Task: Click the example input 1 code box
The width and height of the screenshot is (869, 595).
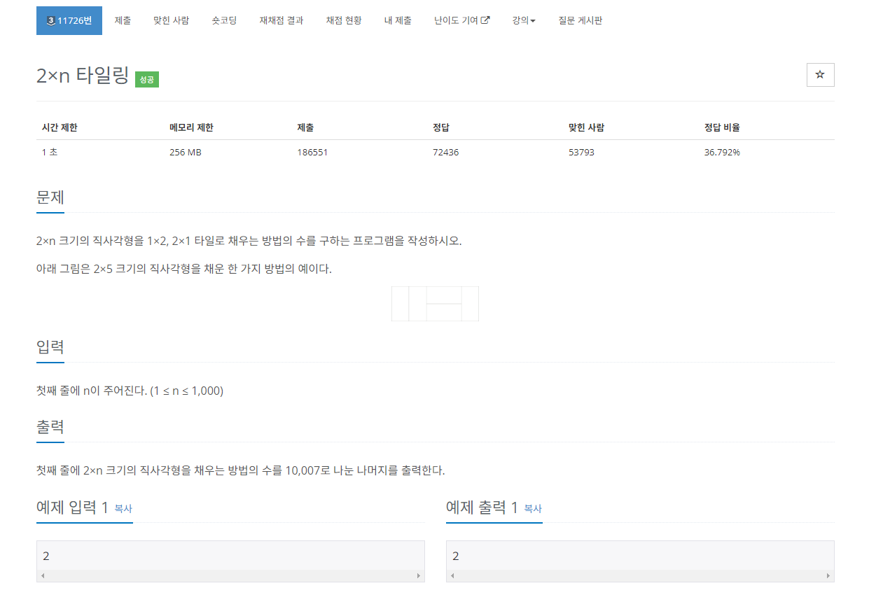Action: point(230,561)
